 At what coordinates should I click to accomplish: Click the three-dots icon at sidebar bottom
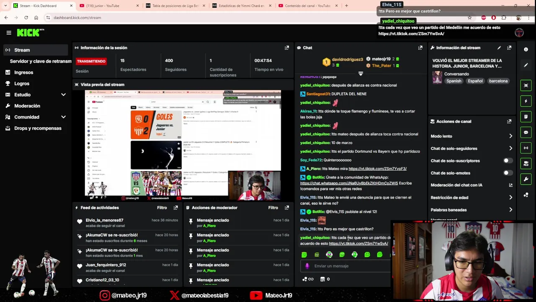pos(526,195)
